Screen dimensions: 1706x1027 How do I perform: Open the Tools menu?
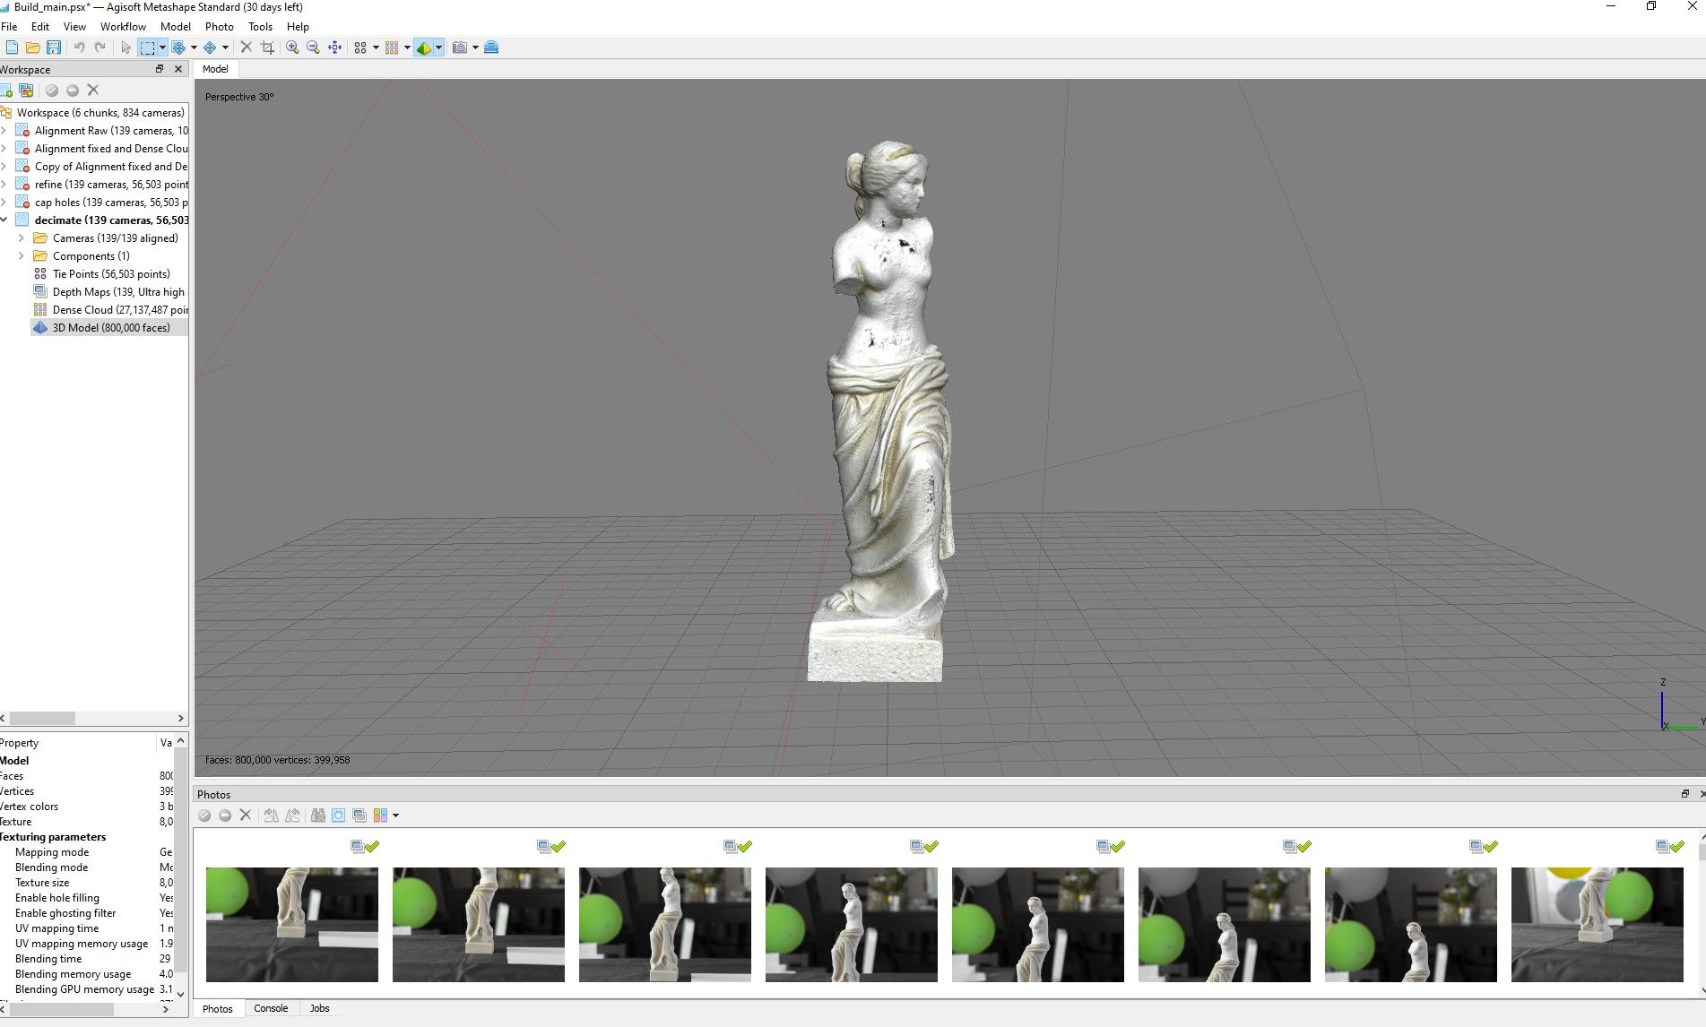tap(260, 27)
